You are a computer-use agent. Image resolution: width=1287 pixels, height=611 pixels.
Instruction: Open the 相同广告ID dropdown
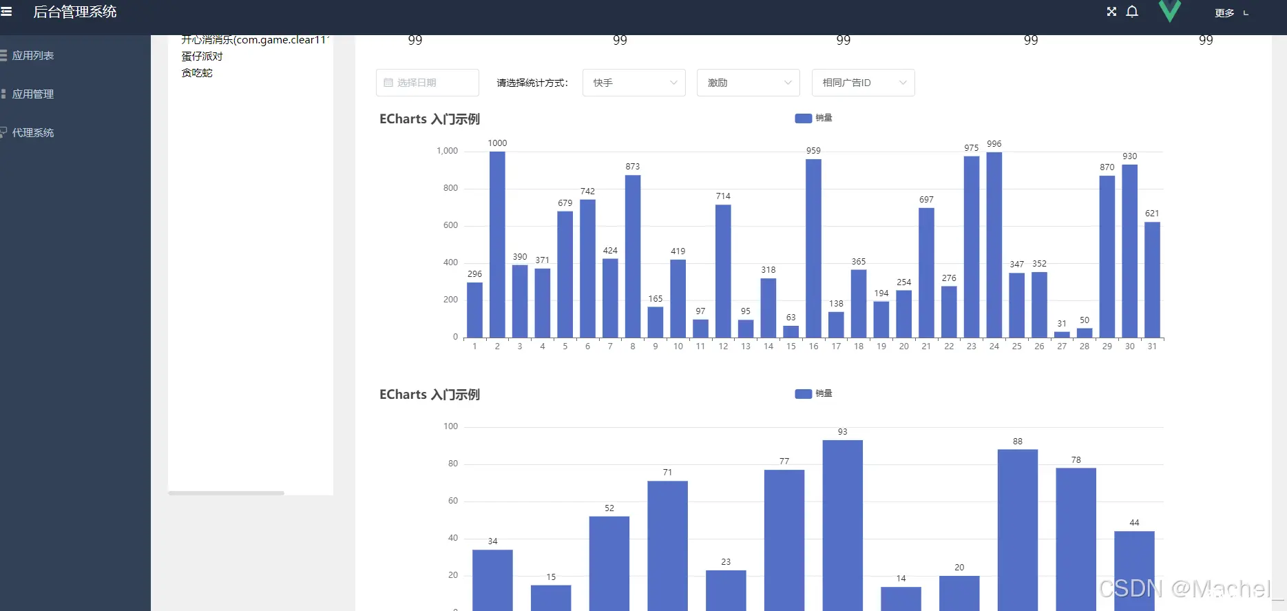tap(864, 83)
